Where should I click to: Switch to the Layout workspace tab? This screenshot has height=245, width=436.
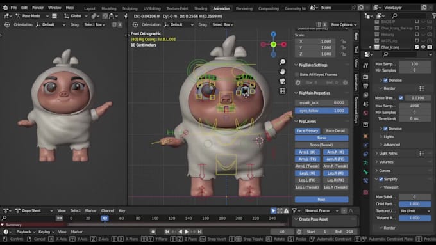point(90,8)
